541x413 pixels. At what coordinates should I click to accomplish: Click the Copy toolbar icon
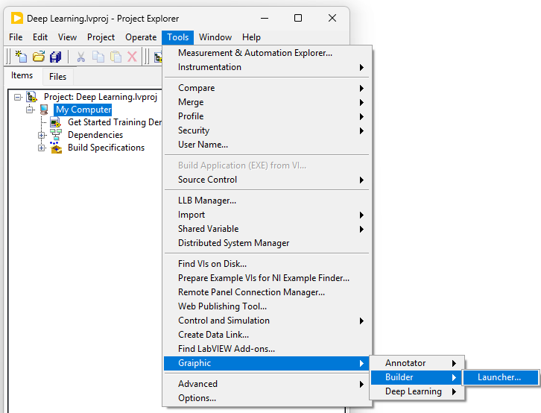point(98,57)
